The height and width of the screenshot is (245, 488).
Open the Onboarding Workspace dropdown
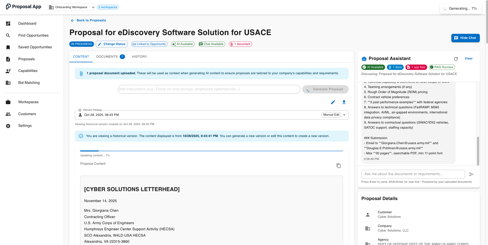click(x=72, y=7)
